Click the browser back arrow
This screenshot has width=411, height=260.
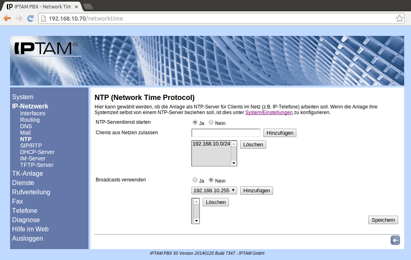(7, 18)
